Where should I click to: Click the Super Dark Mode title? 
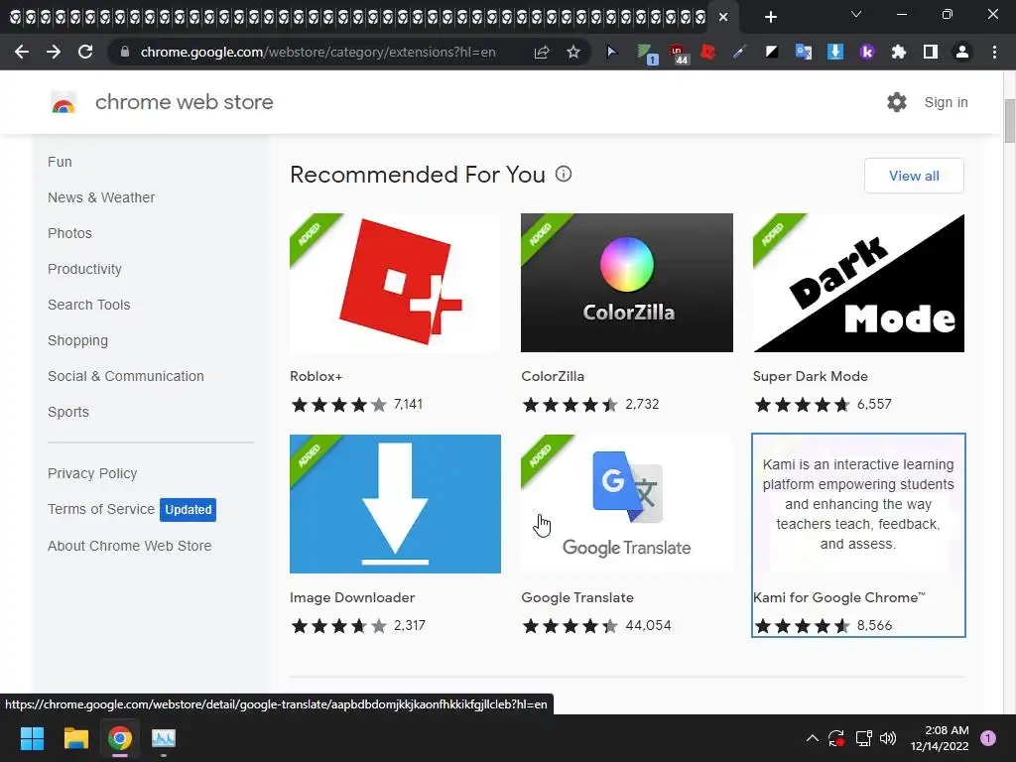tap(810, 376)
